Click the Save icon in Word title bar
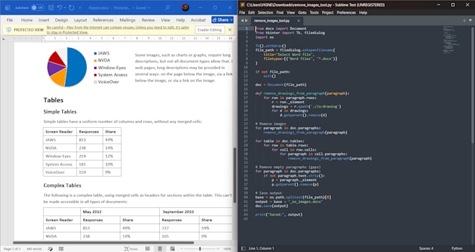This screenshot has height=252, width=475. tap(51, 8)
